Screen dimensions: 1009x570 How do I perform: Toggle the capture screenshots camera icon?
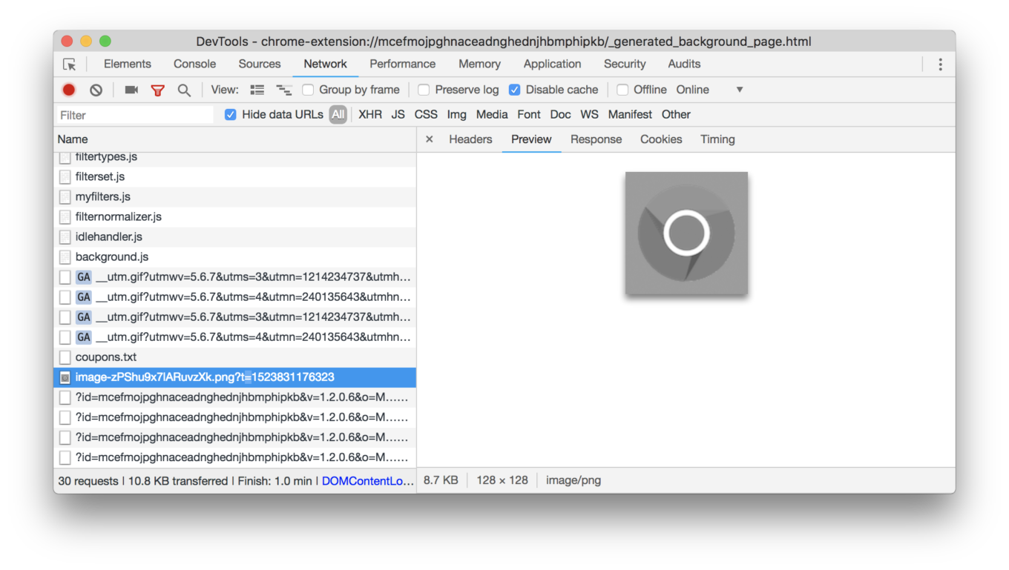(x=131, y=90)
